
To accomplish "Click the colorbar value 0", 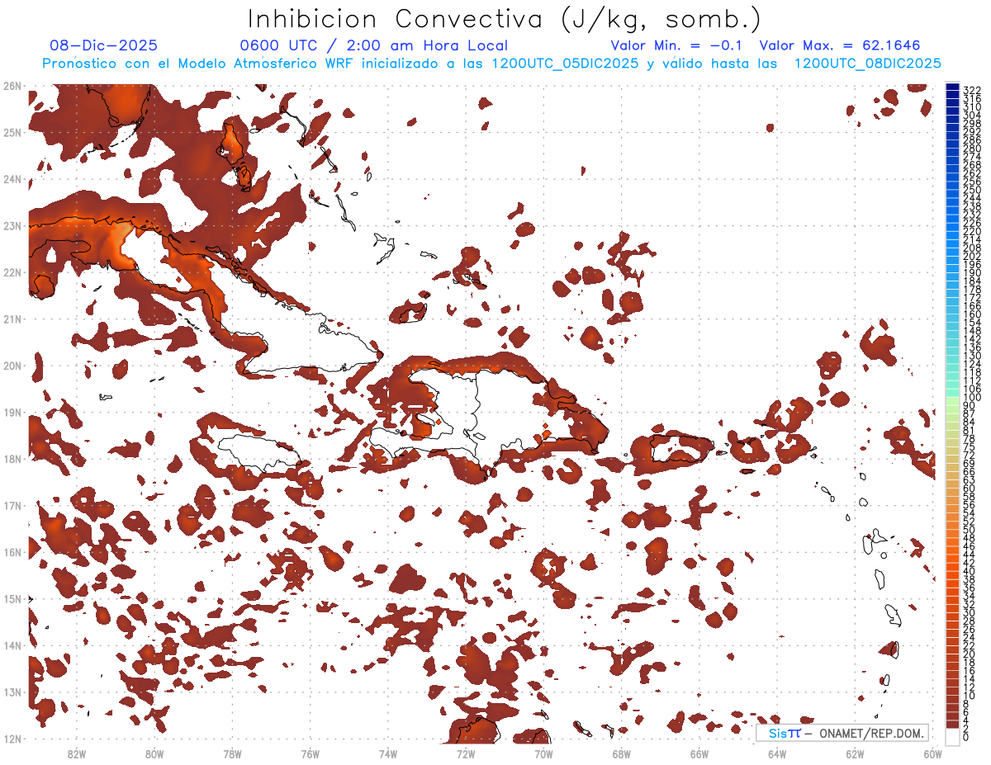I will [966, 737].
